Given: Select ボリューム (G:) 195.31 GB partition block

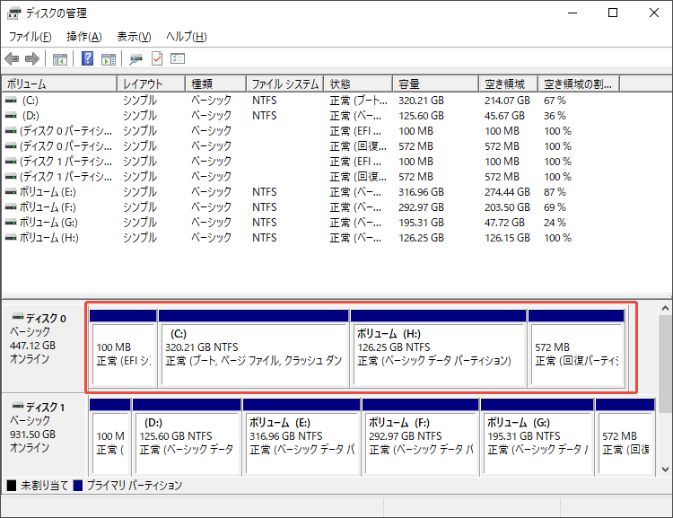Looking at the screenshot, I should click(x=537, y=436).
